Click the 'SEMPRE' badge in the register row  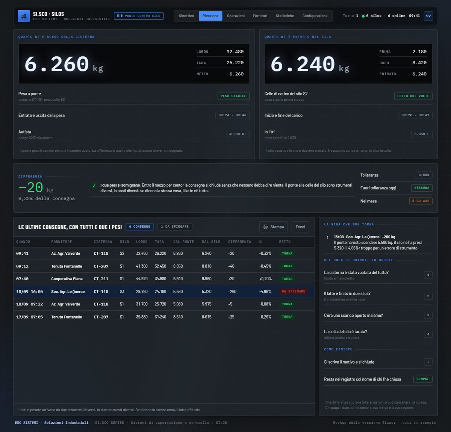[423, 379]
